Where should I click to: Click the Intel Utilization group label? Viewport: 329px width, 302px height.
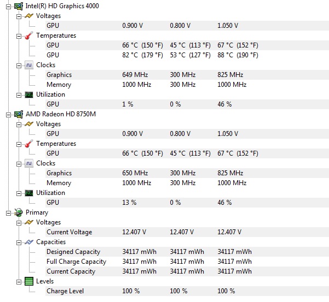pos(50,94)
